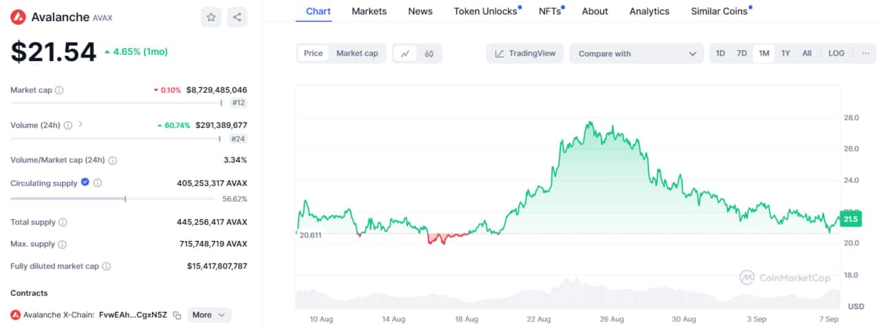Click the Volume rank progress bar
Screen dimensions: 881x331
tap(116, 138)
